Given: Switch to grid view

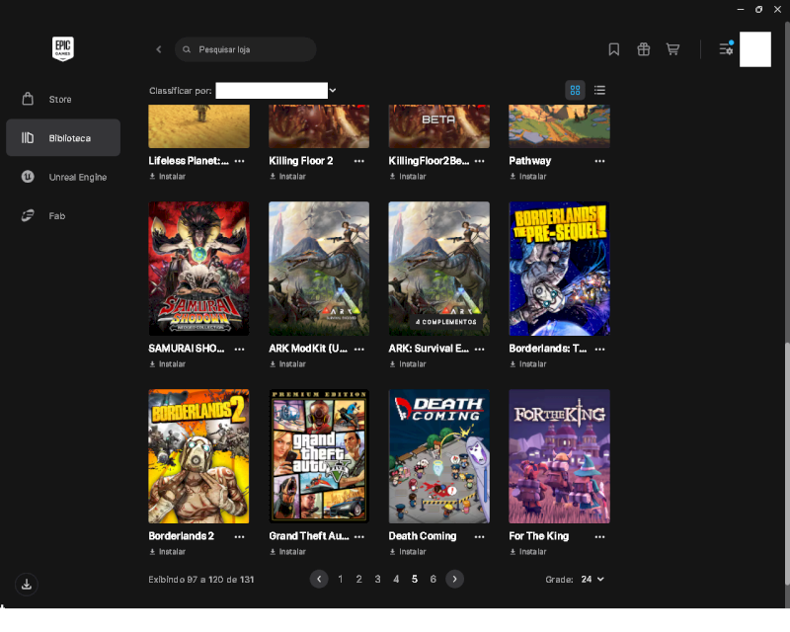Looking at the screenshot, I should [575, 90].
